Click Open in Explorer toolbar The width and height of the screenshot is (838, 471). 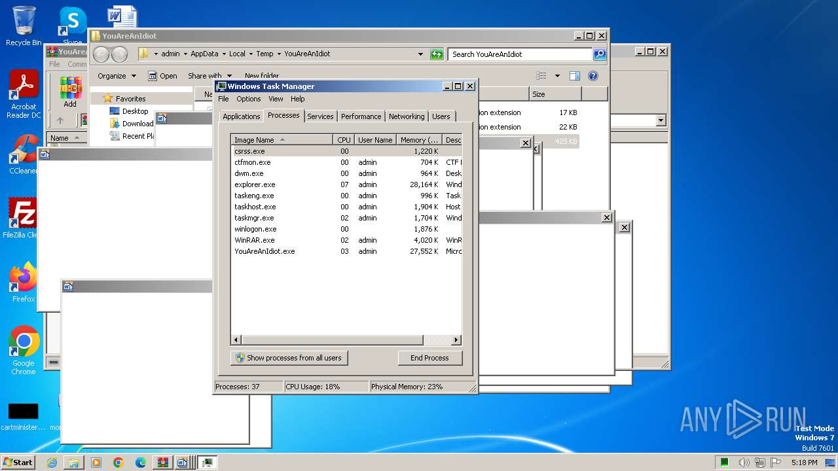pos(162,76)
